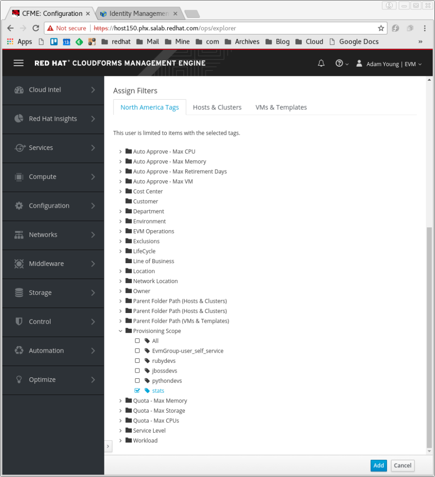435x477 pixels.
Task: Open the Adam Young user menu
Action: [389, 64]
